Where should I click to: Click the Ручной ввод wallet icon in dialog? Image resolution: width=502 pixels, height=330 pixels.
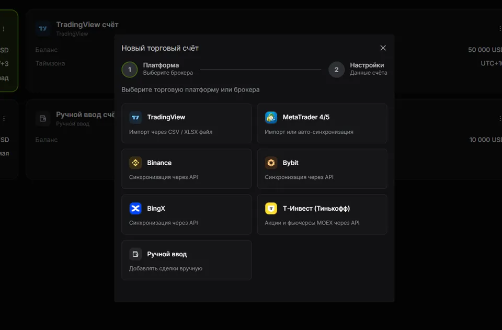(x=135, y=254)
